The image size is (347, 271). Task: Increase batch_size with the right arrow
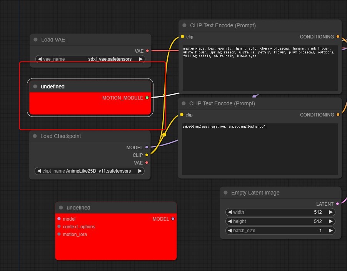[330, 231]
